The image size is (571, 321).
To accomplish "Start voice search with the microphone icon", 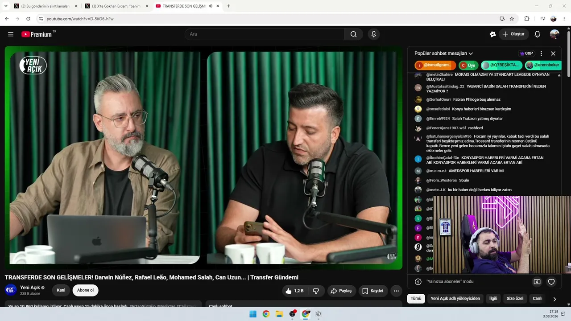I will point(374,34).
